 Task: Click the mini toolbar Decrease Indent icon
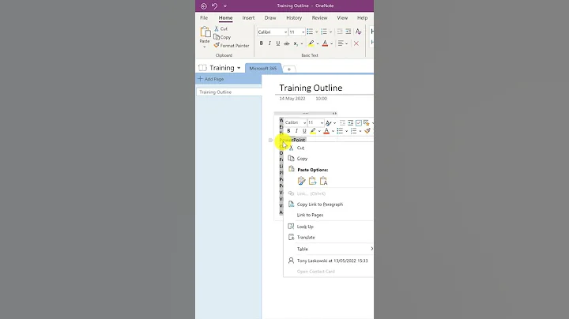click(x=342, y=123)
